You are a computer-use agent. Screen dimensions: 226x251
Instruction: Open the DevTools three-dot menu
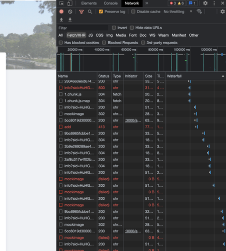click(x=214, y=3)
